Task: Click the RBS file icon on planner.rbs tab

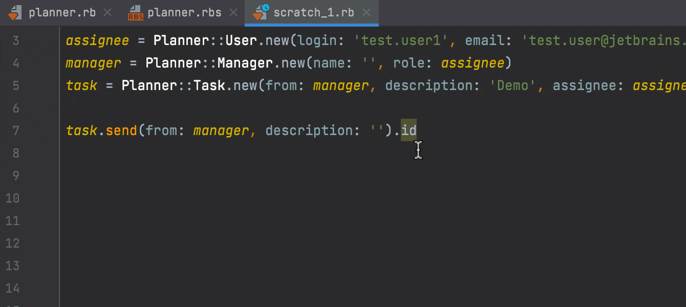Action: (136, 12)
